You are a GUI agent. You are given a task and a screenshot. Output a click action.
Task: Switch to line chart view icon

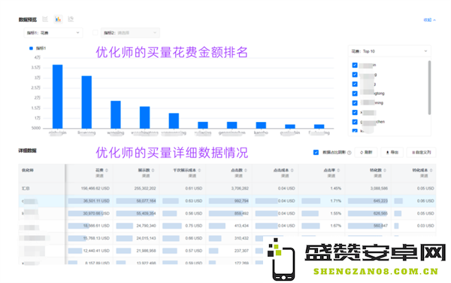(x=45, y=20)
